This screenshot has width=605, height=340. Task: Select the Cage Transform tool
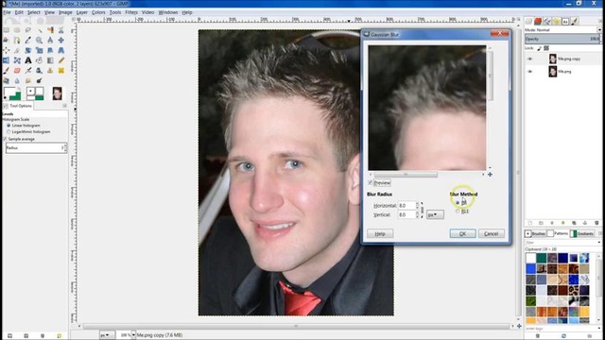pyautogui.click(x=17, y=60)
